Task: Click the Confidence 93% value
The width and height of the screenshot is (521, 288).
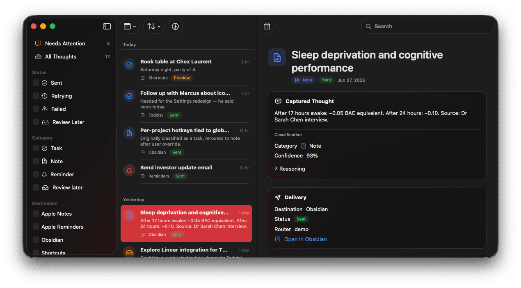Action: click(312, 155)
